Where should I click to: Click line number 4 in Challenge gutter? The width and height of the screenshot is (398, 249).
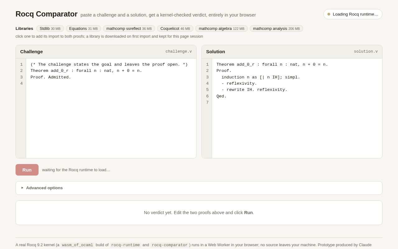click(21, 84)
